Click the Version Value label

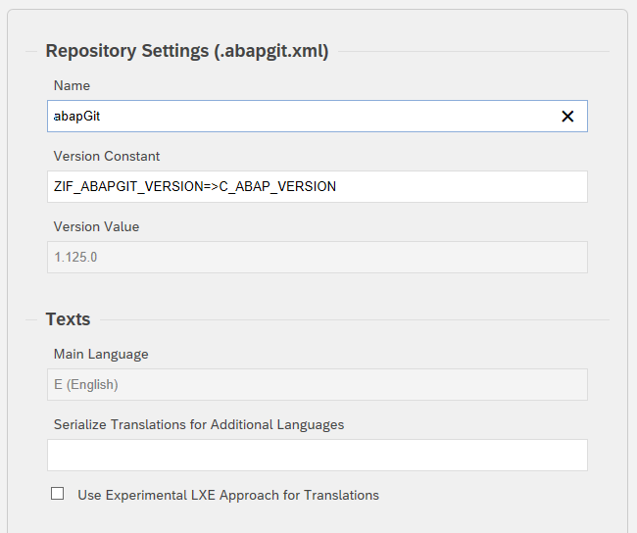96,226
